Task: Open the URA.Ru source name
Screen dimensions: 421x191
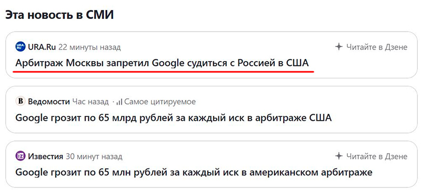Action: (42, 47)
